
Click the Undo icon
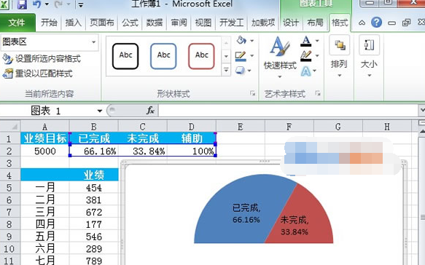[36, 4]
